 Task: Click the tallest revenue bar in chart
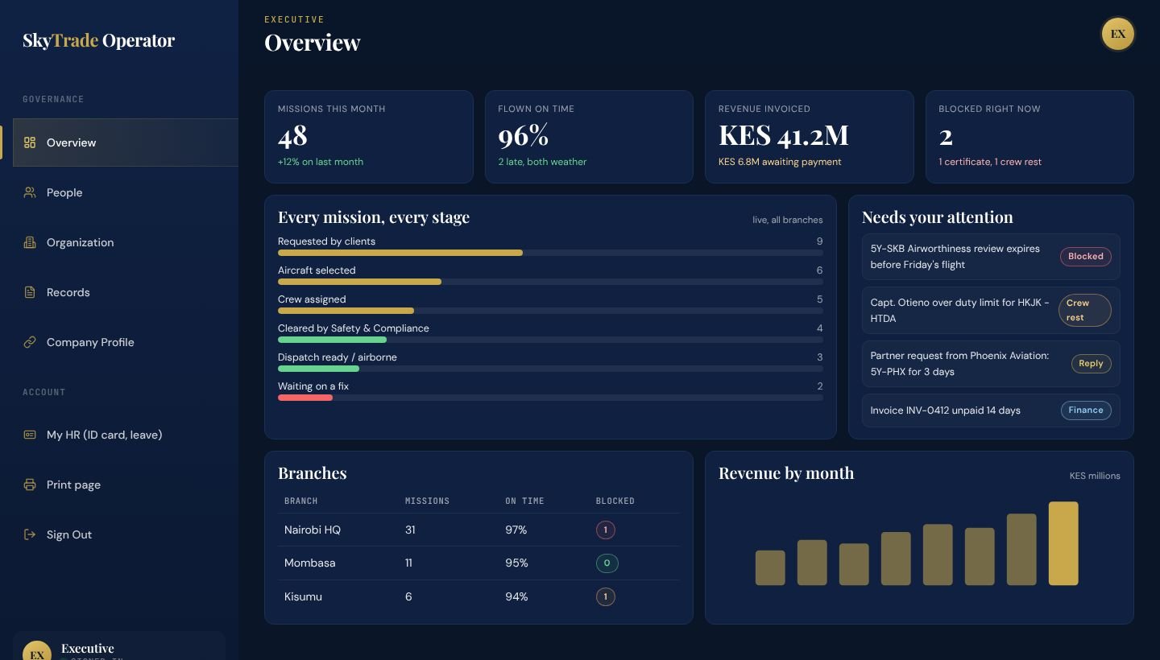coord(1063,543)
